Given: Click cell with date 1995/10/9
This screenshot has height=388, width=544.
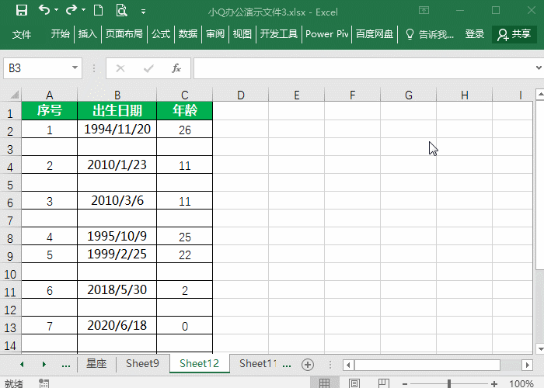Looking at the screenshot, I should (x=117, y=236).
